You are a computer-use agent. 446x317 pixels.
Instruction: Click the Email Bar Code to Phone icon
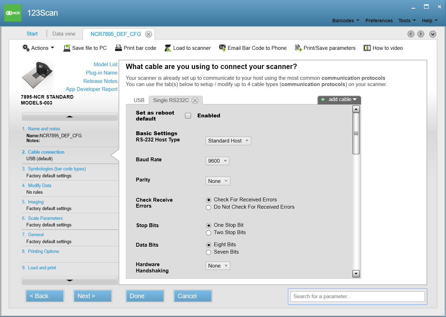(222, 48)
